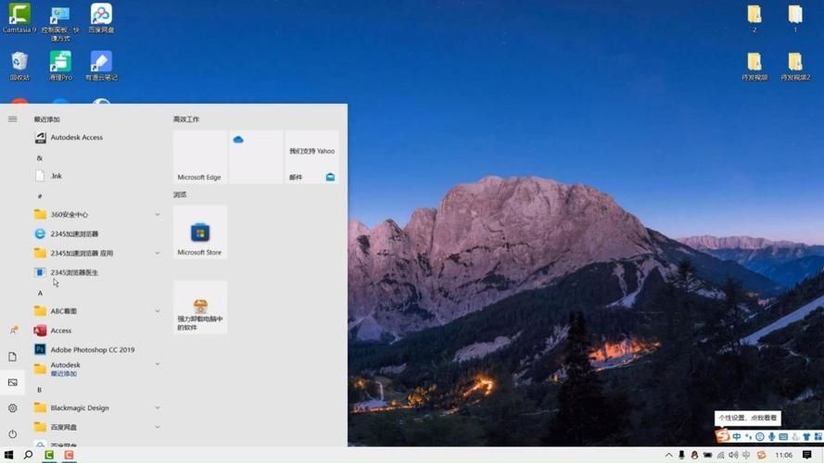Open the OneDrive cloud tile
The width and height of the screenshot is (824, 463).
256,157
